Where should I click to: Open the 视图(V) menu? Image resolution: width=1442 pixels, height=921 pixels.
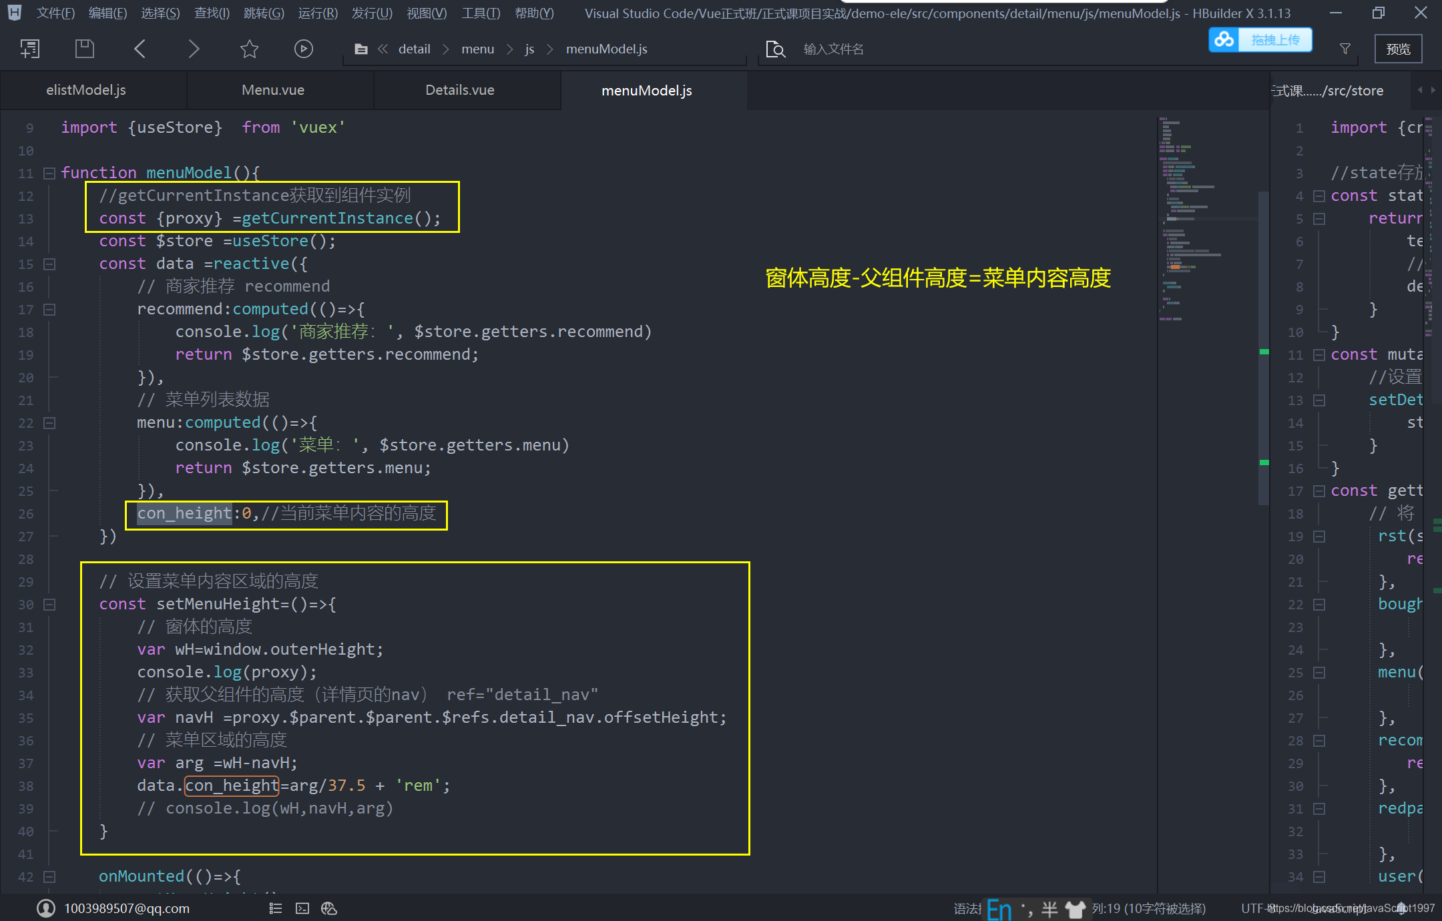click(427, 13)
